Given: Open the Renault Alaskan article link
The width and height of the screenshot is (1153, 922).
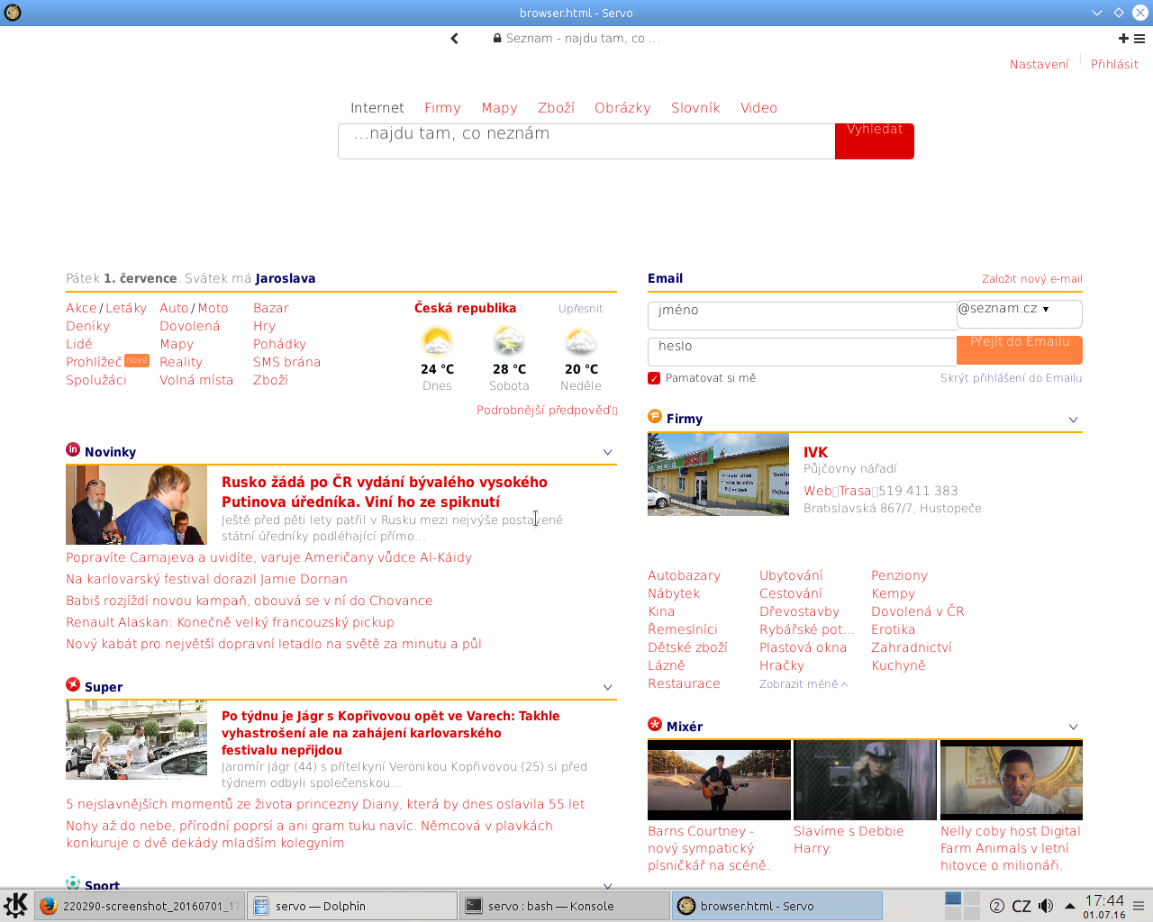Looking at the screenshot, I should tap(230, 622).
